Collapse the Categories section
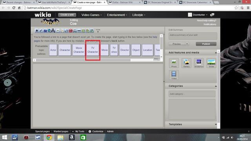Image resolution: width=251 pixels, height=141 pixels. pos(216,86)
